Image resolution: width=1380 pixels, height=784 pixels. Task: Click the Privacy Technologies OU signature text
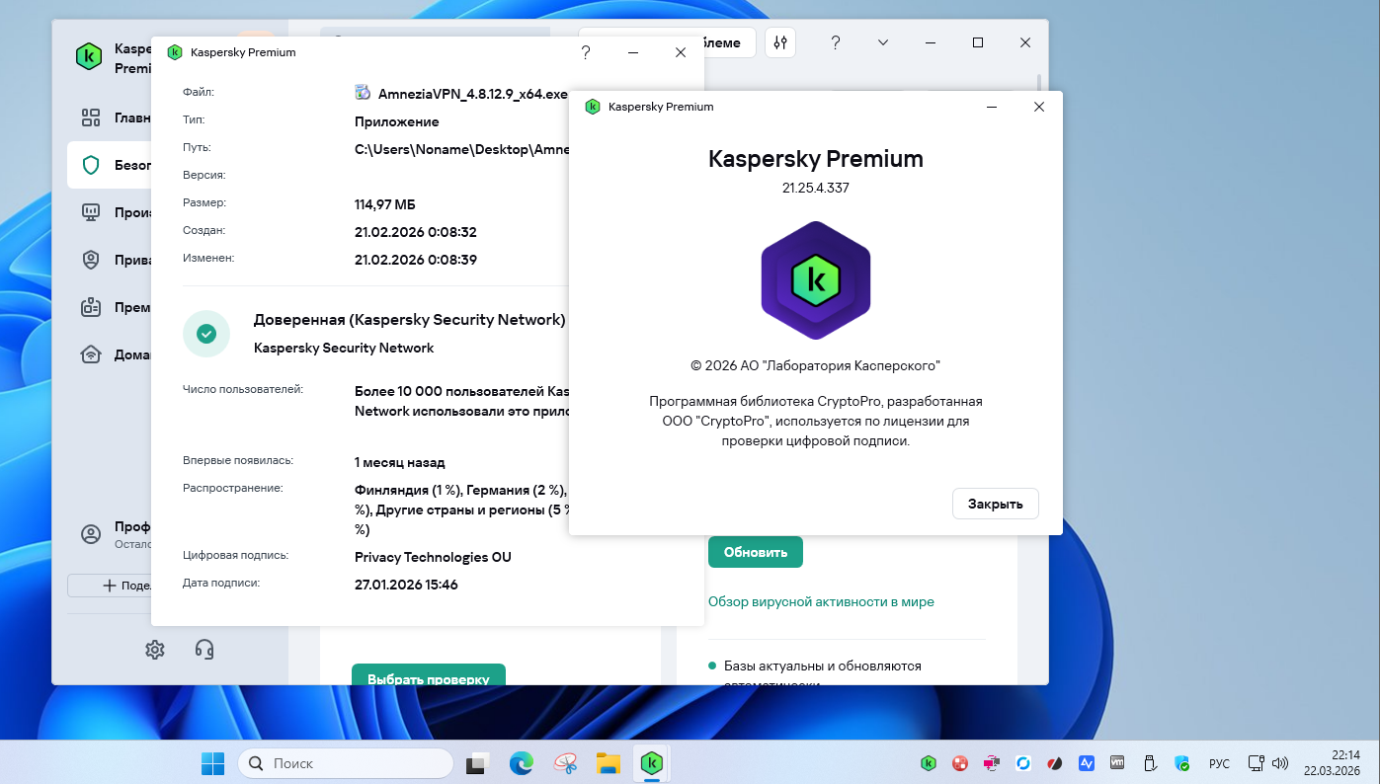click(433, 557)
